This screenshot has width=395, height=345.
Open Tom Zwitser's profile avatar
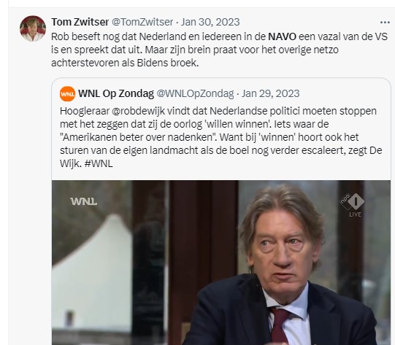click(33, 28)
